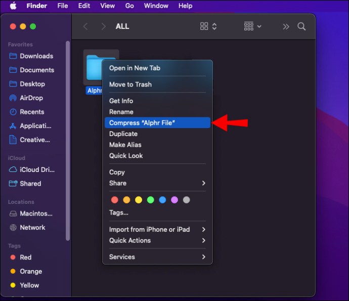Minimize window with yellow button
The width and height of the screenshot is (349, 301).
[23, 26]
